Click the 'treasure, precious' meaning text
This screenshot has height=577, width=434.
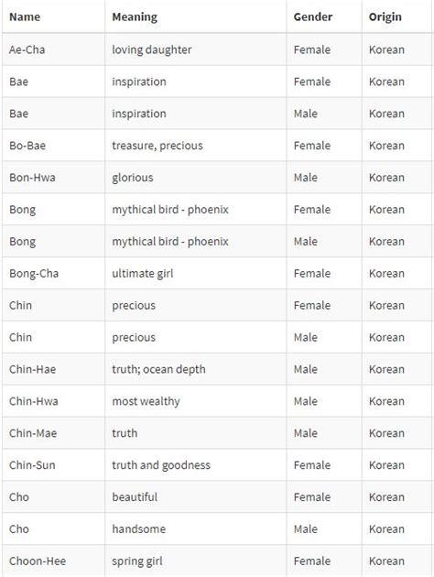tap(157, 146)
